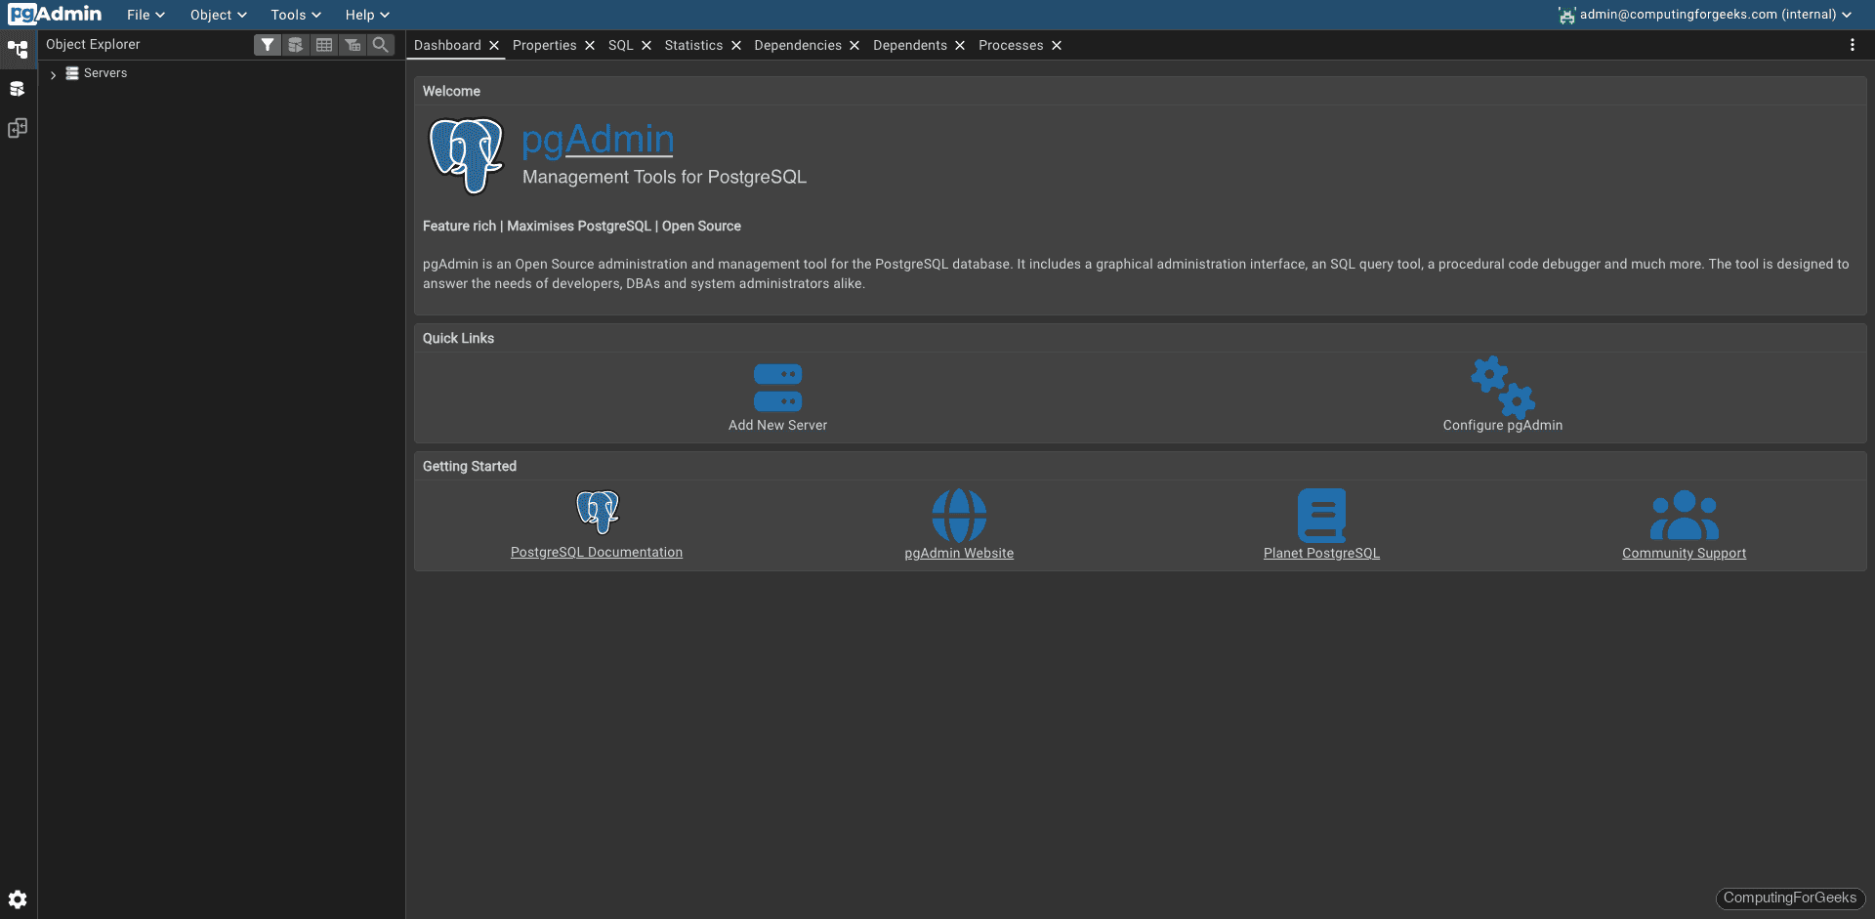Select the Query Tool workspace icon in sidebar
Viewport: 1875px width, 919px height.
click(x=18, y=88)
